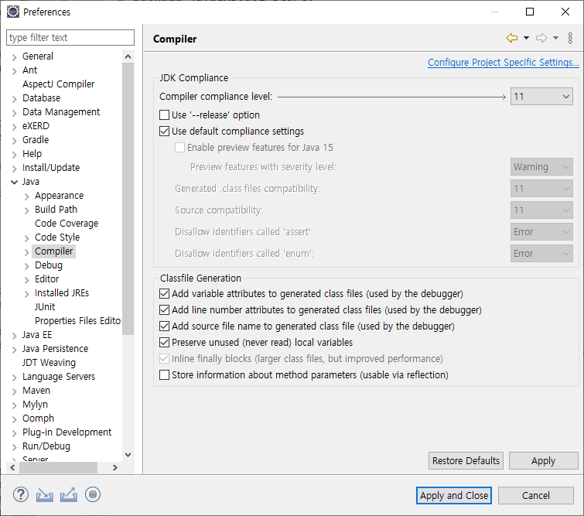Toggle Enable preview features for Java 15
The image size is (584, 516).
[180, 148]
